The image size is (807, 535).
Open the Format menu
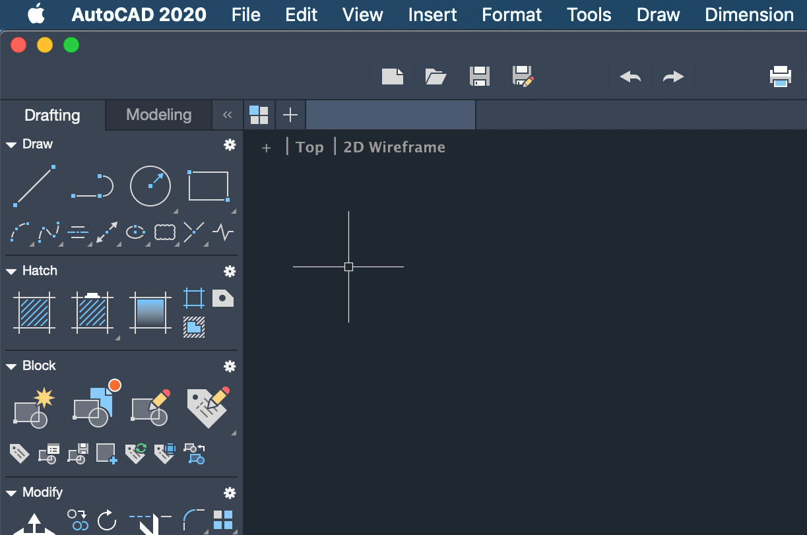512,15
